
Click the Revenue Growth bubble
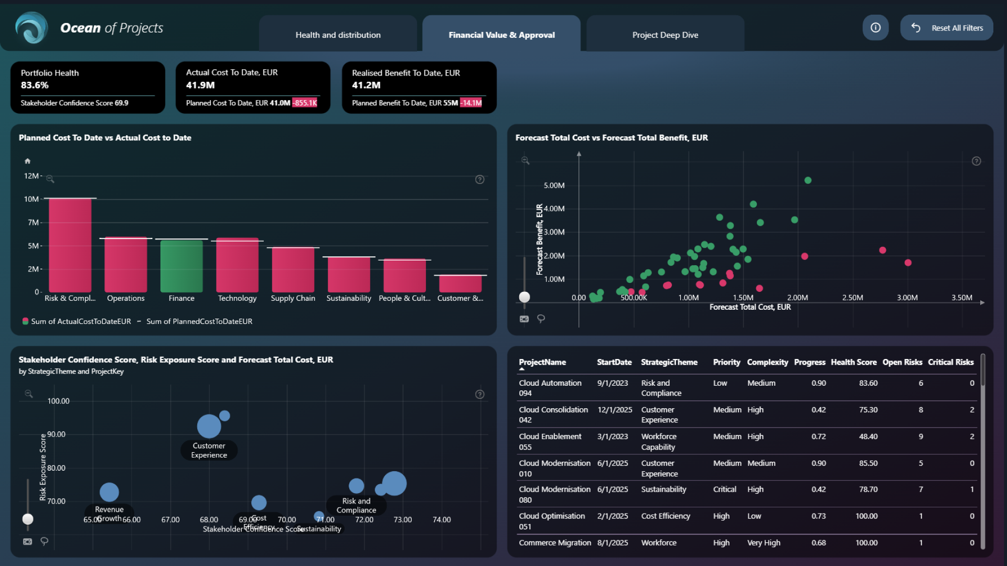(x=109, y=492)
